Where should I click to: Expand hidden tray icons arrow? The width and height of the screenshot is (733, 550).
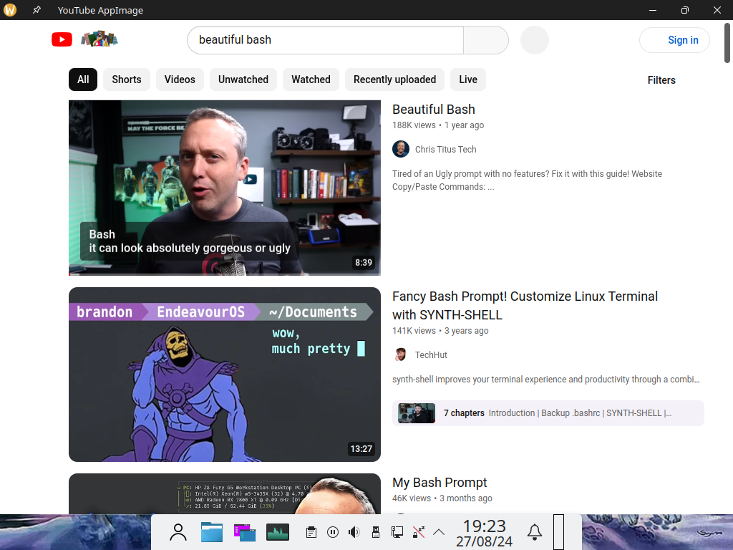(x=439, y=532)
